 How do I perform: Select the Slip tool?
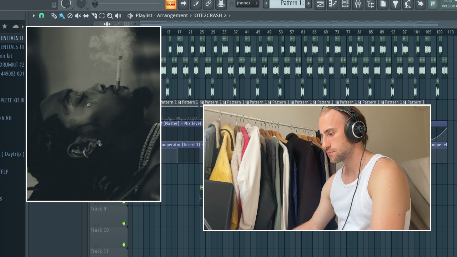click(86, 16)
